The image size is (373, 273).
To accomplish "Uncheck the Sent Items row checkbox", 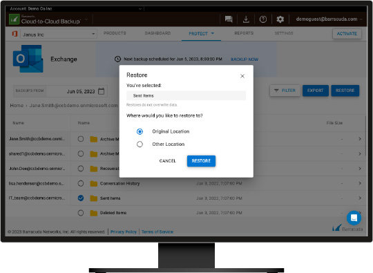I will click(81, 198).
